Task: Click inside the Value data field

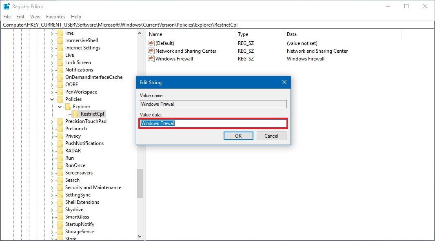Action: coord(212,123)
